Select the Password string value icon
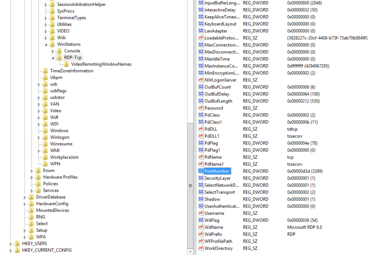380x255 pixels. [x=201, y=107]
